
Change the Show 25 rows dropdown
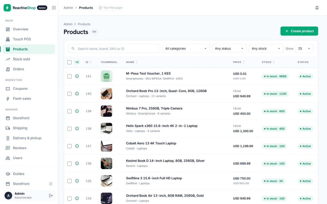pyautogui.click(x=304, y=48)
